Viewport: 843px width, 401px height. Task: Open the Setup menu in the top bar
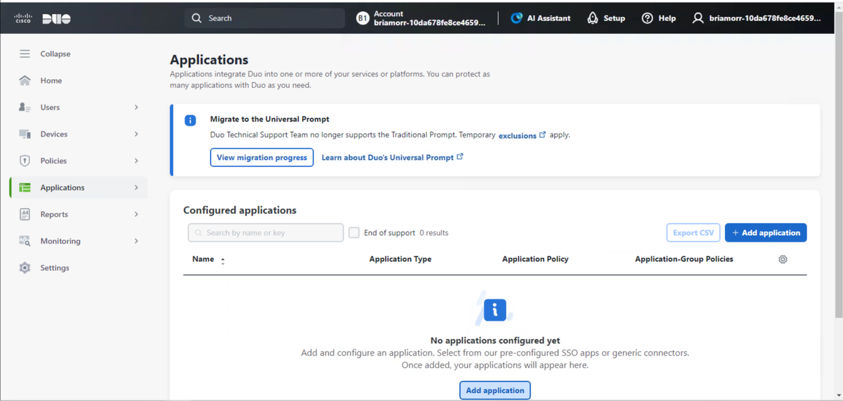pos(606,18)
